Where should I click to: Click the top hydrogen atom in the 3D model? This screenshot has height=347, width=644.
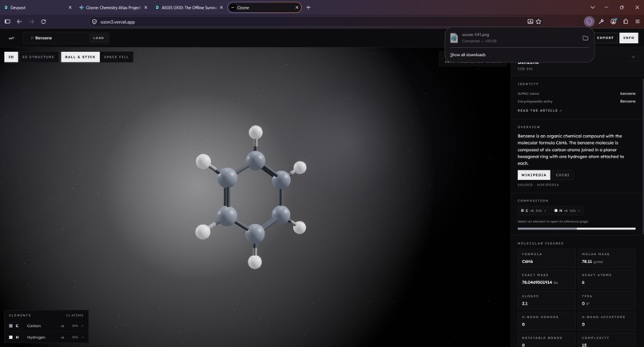[x=256, y=132]
